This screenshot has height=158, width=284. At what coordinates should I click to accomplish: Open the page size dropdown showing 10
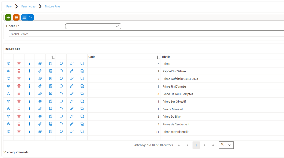pyautogui.click(x=226, y=145)
